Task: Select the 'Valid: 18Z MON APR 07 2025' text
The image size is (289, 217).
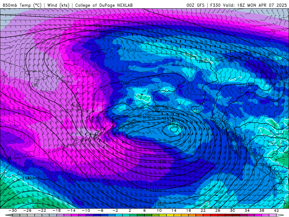Action: [x=255, y=5]
